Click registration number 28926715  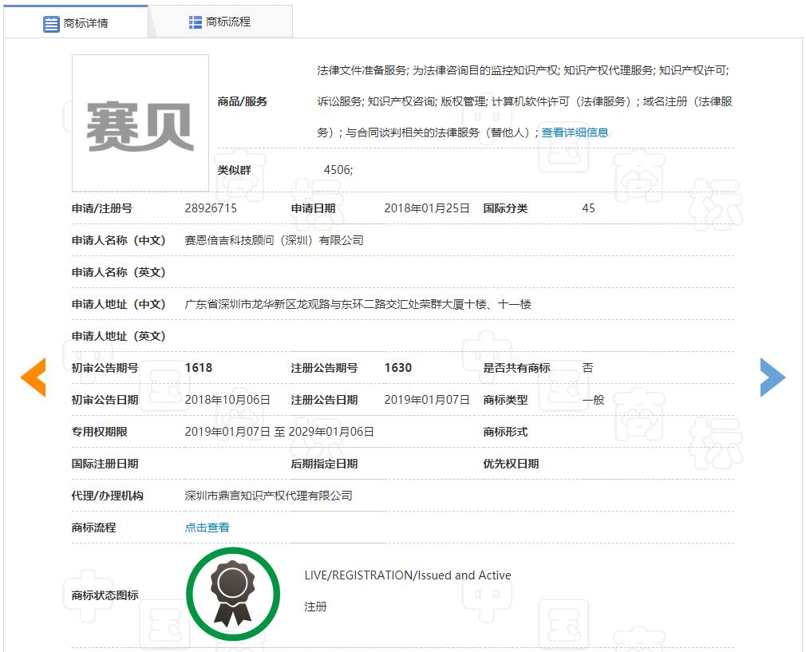click(211, 208)
